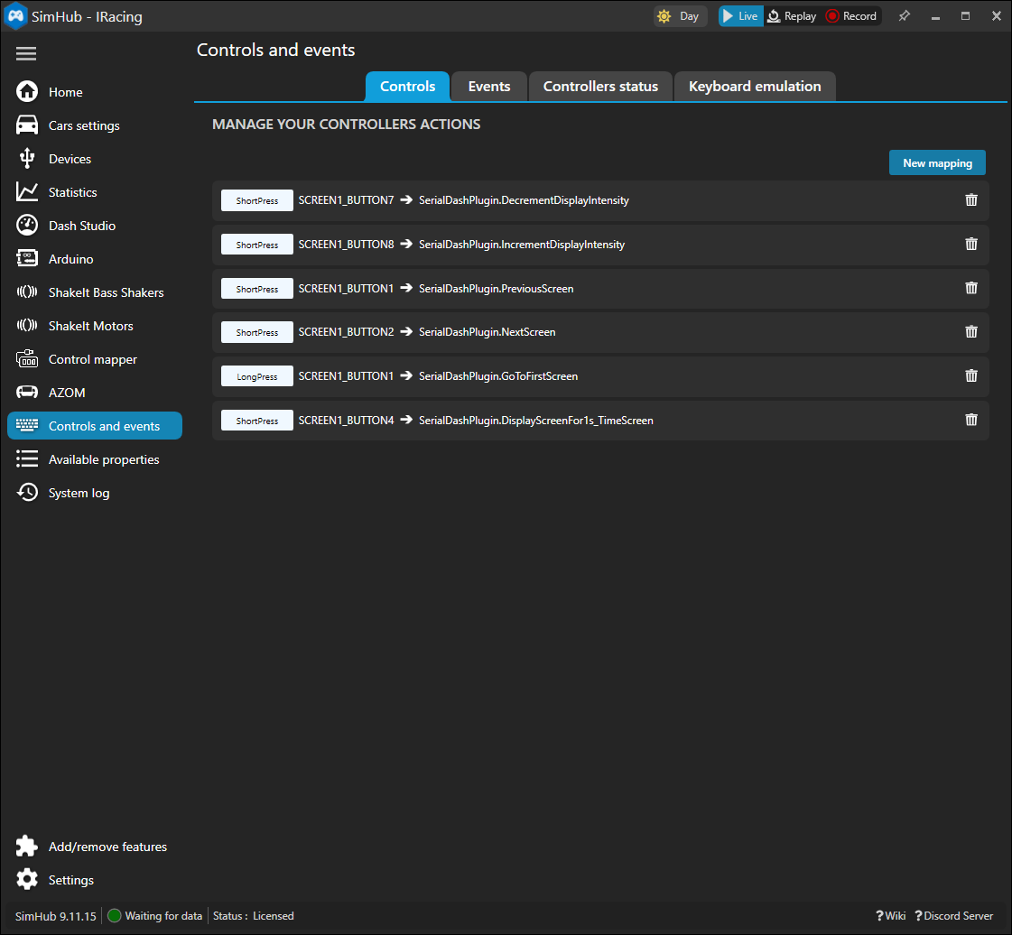This screenshot has width=1012, height=935.
Task: Open the hamburger menu icon
Action: [x=26, y=53]
